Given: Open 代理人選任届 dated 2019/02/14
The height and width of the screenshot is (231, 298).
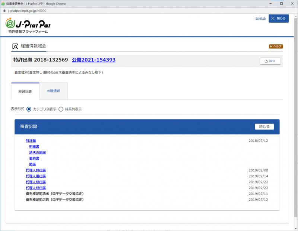Looking at the screenshot, I should (36, 176).
